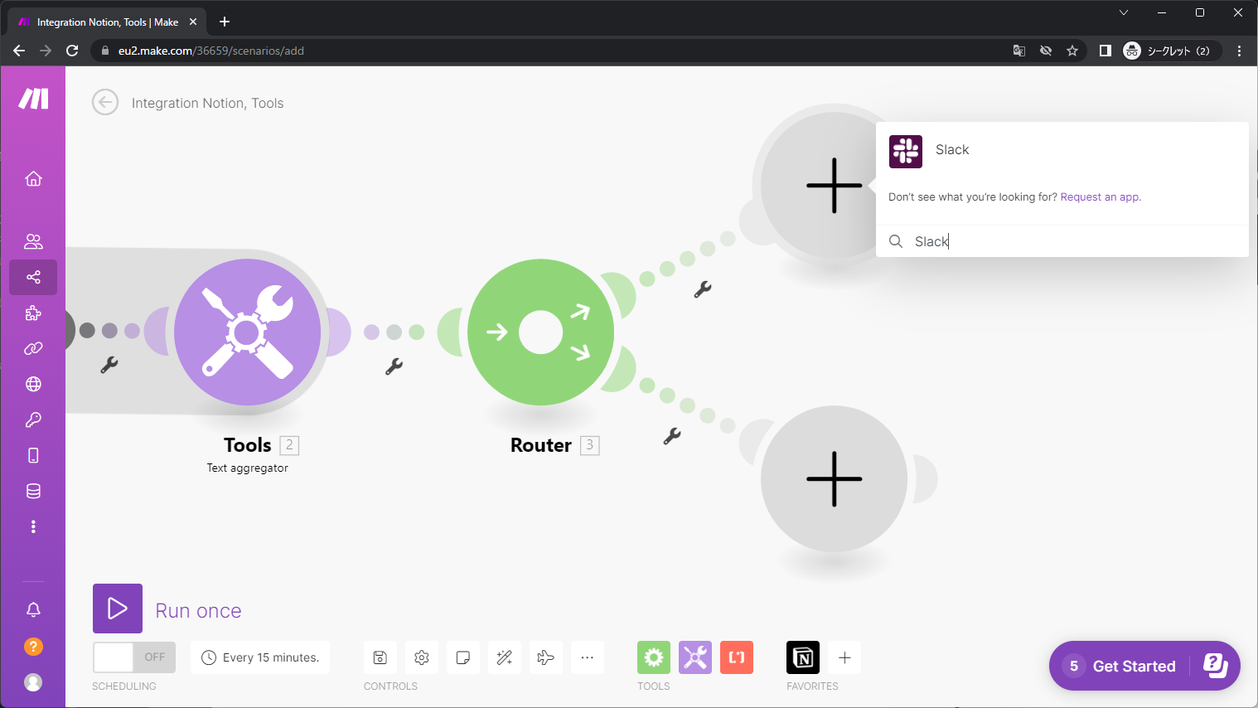Click the Explain flow airplane icon

(546, 657)
